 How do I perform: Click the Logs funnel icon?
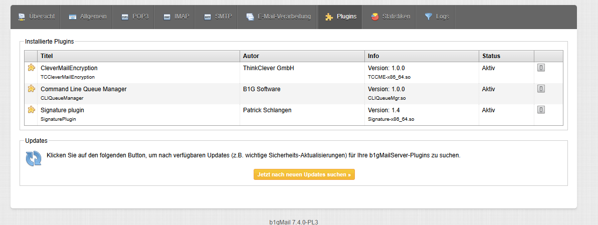(428, 17)
